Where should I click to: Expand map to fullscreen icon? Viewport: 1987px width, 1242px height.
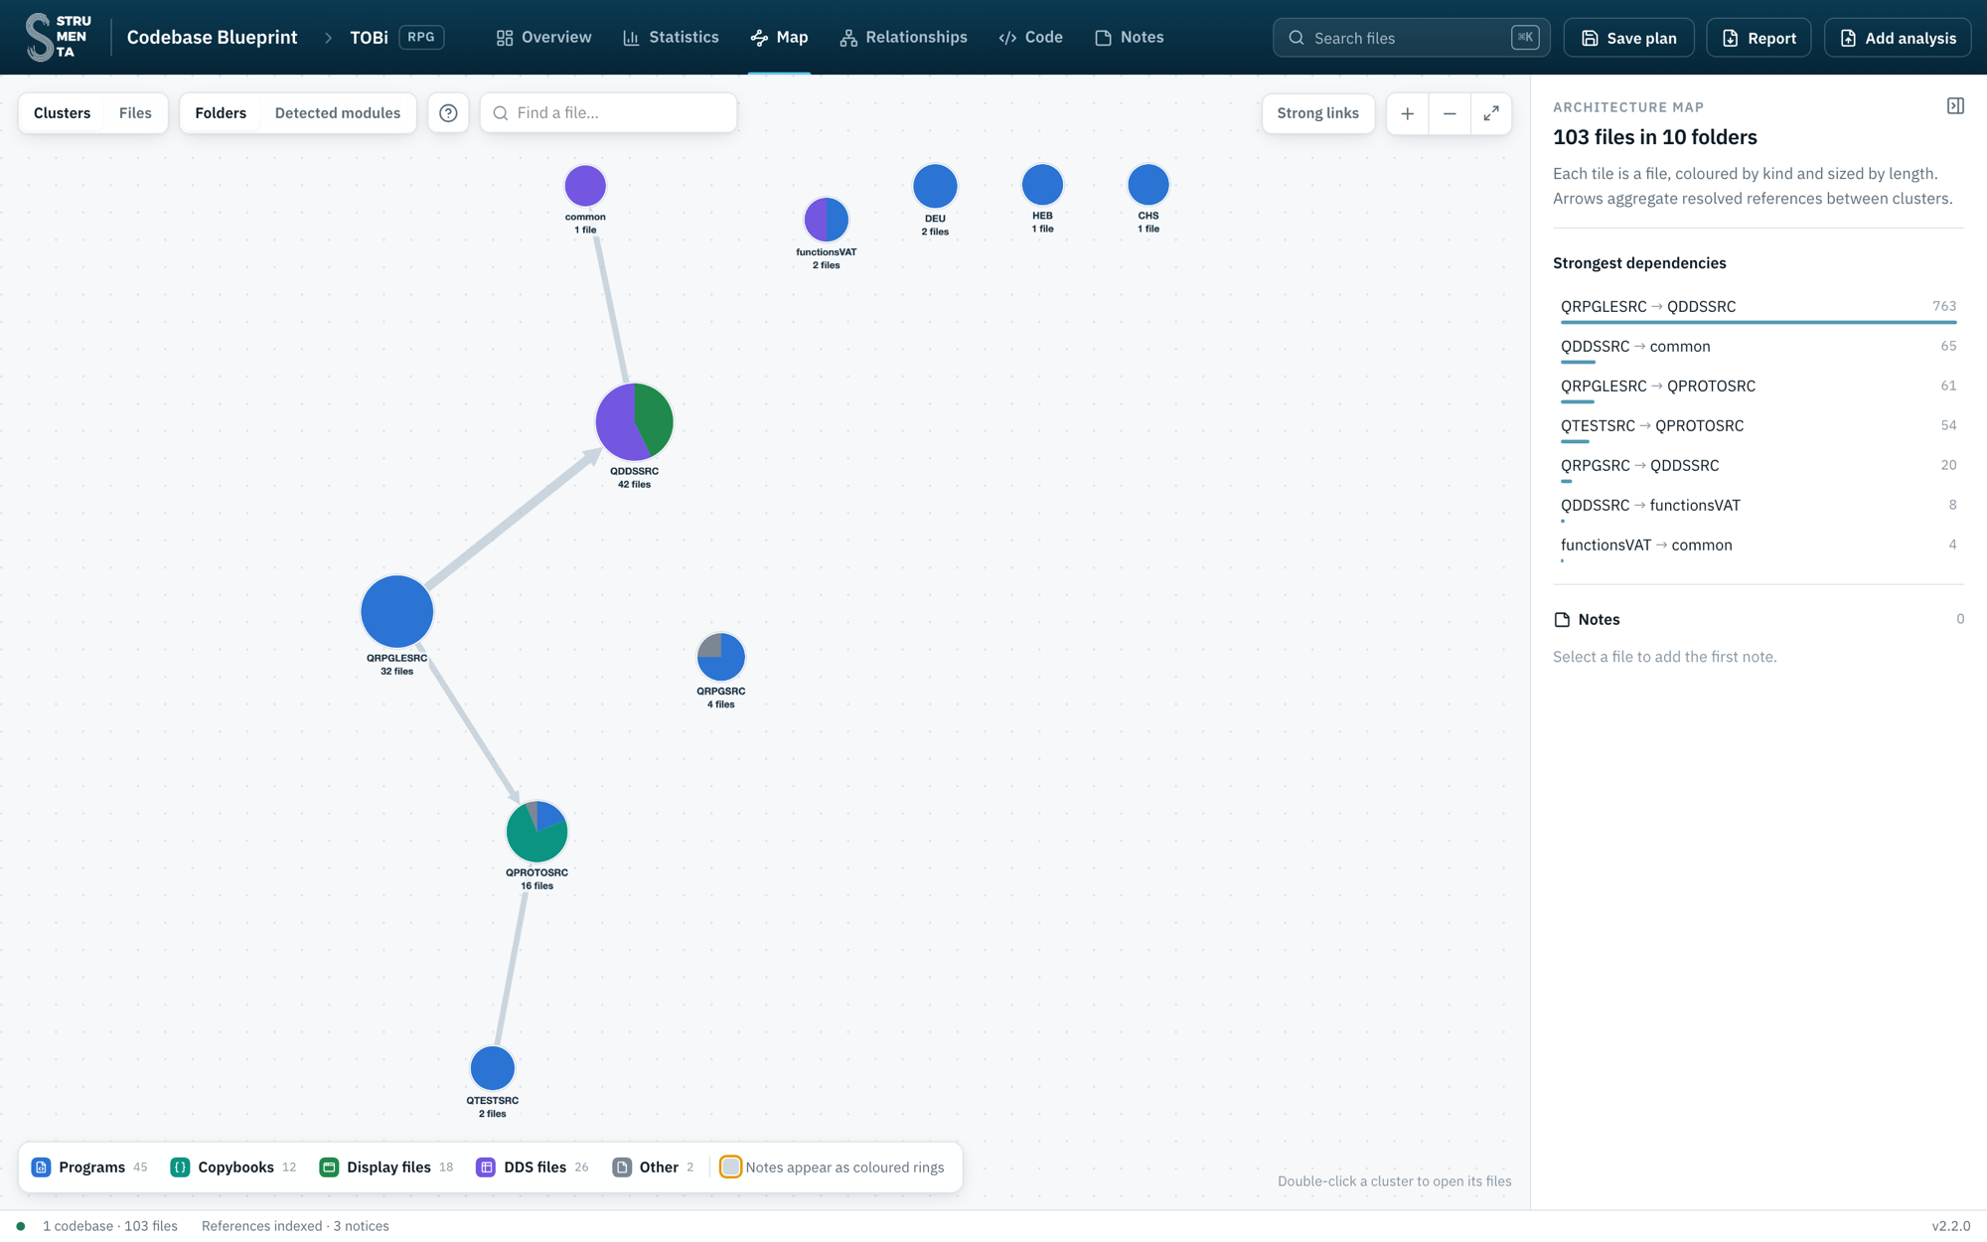(1491, 113)
